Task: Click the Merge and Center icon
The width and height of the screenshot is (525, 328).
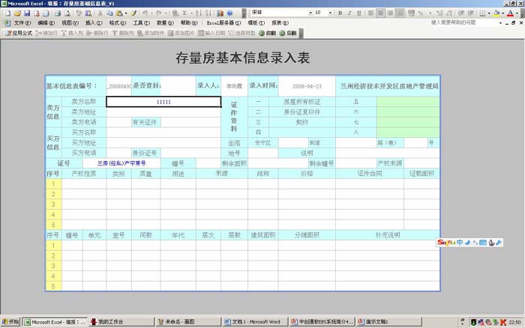Action: pyautogui.click(x=400, y=13)
